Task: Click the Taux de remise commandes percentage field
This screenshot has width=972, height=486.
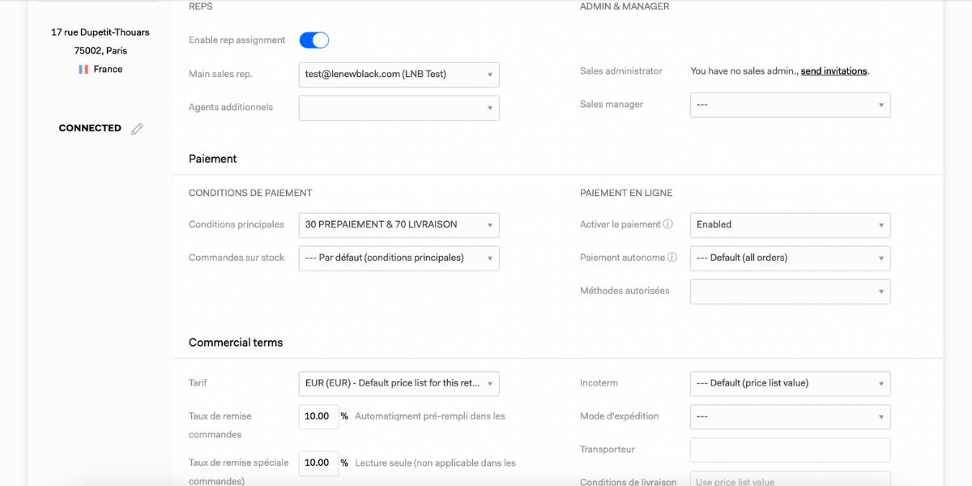Action: 319,416
